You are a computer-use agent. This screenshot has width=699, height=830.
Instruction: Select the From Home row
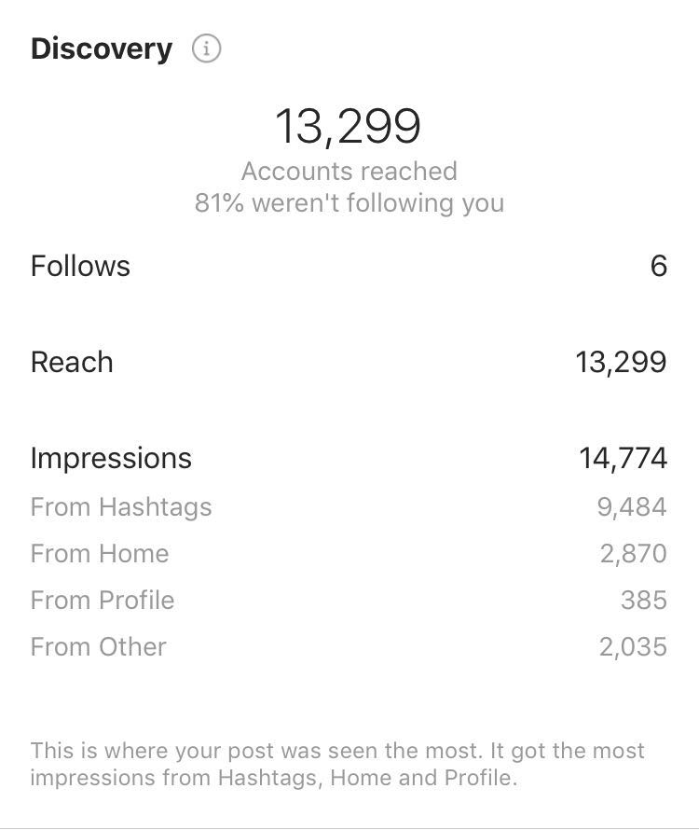(349, 554)
